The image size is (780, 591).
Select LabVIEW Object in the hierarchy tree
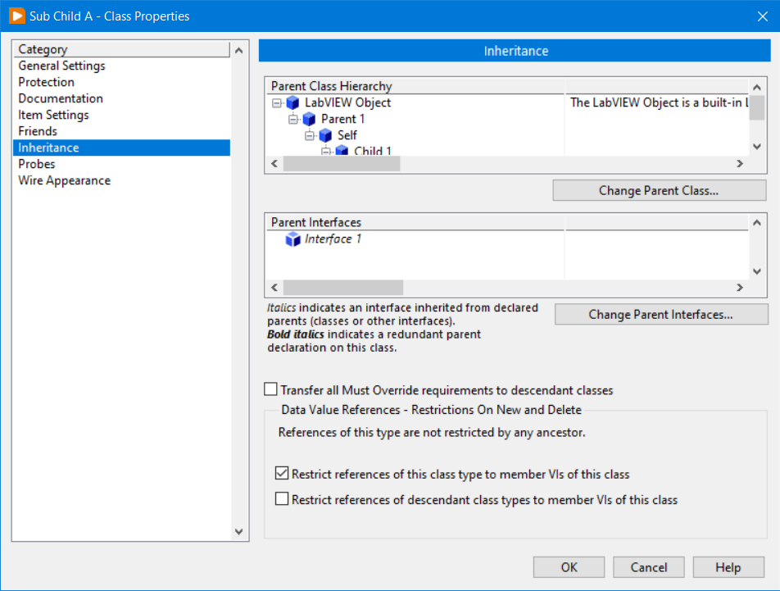pos(347,102)
